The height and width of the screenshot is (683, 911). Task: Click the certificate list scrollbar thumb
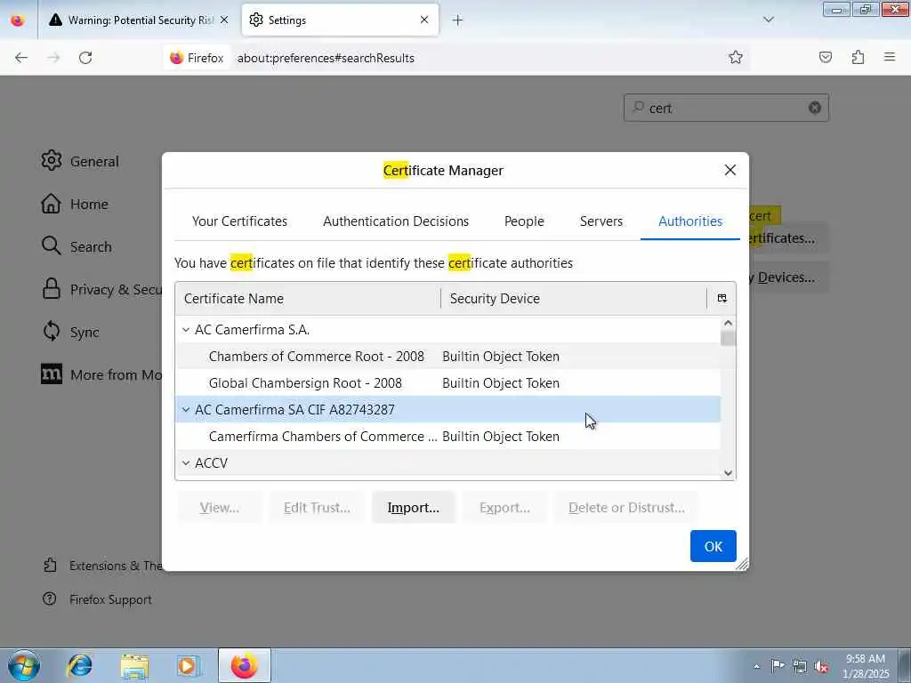tap(728, 338)
